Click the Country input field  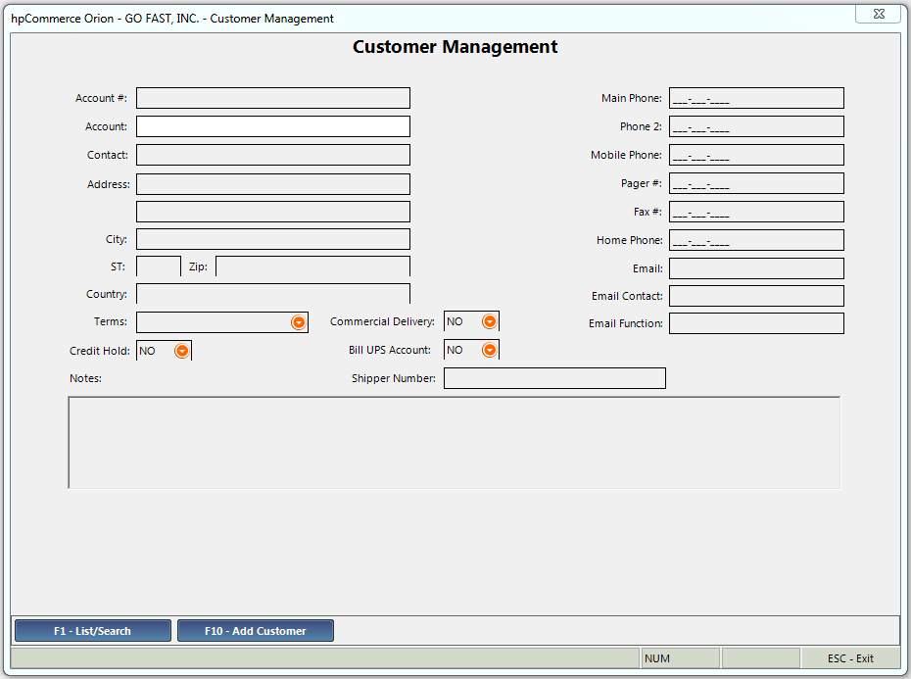pos(273,293)
